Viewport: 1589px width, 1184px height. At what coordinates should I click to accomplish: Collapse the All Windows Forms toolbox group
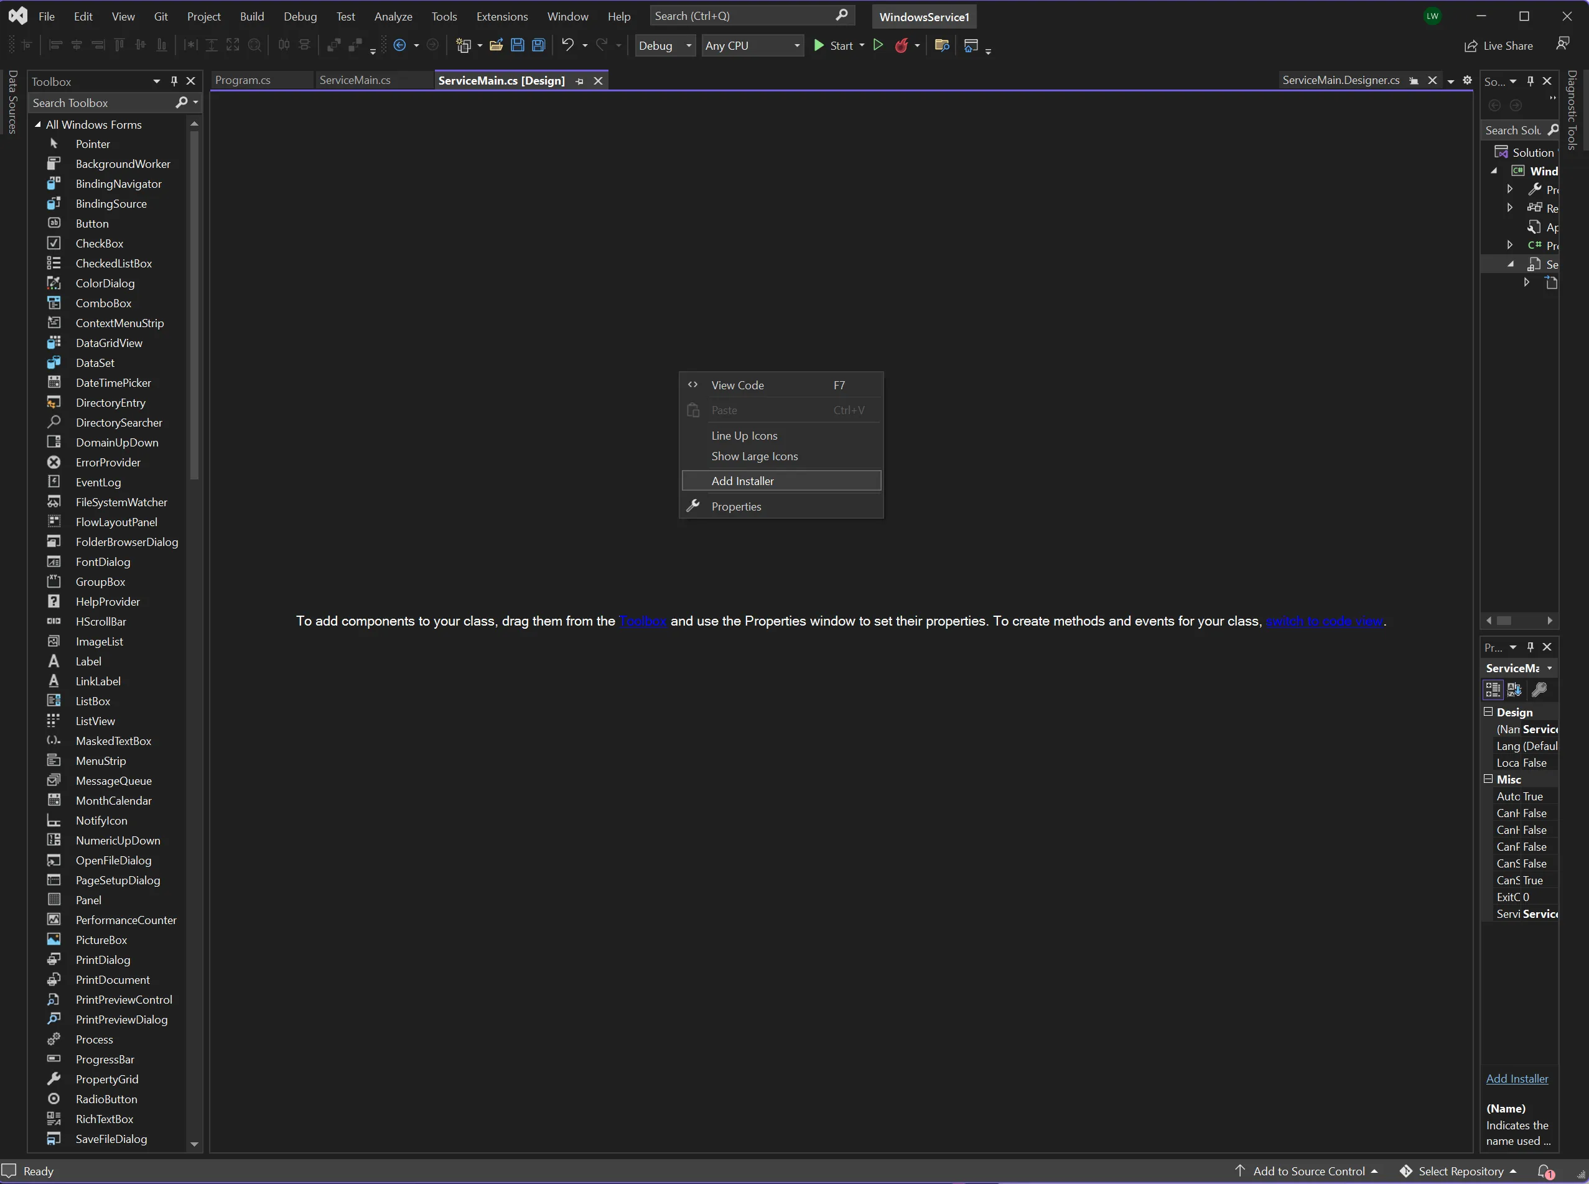tap(38, 124)
